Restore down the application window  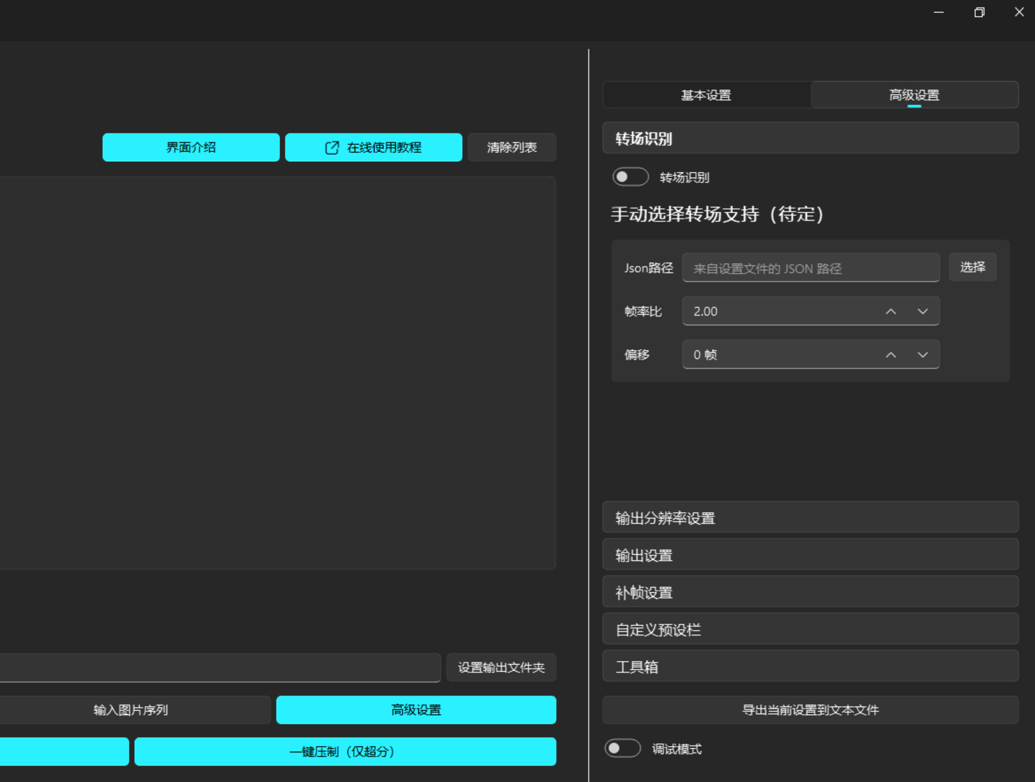979,12
